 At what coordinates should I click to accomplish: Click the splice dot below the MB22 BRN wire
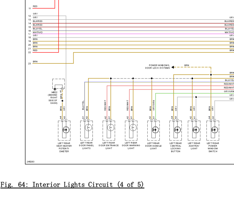tap(62, 101)
